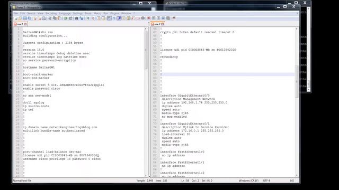
Task: Create a new document with the New toolbar icon
Action: tap(15, 18)
